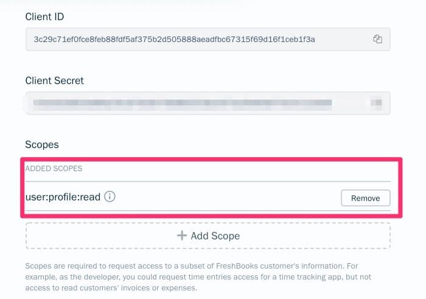Click the plus icon in Add Scope
This screenshot has width=426, height=299.
181,236
